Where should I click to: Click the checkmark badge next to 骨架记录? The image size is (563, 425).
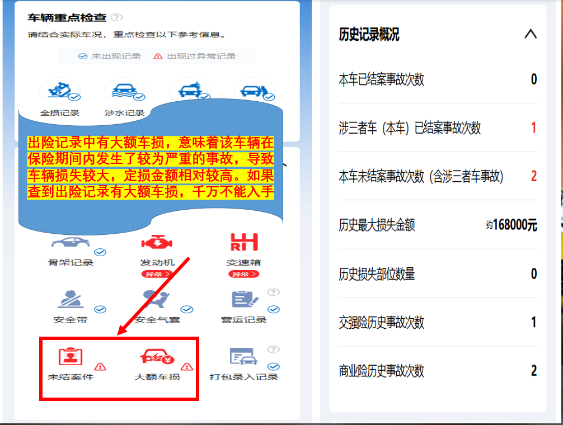click(x=100, y=252)
